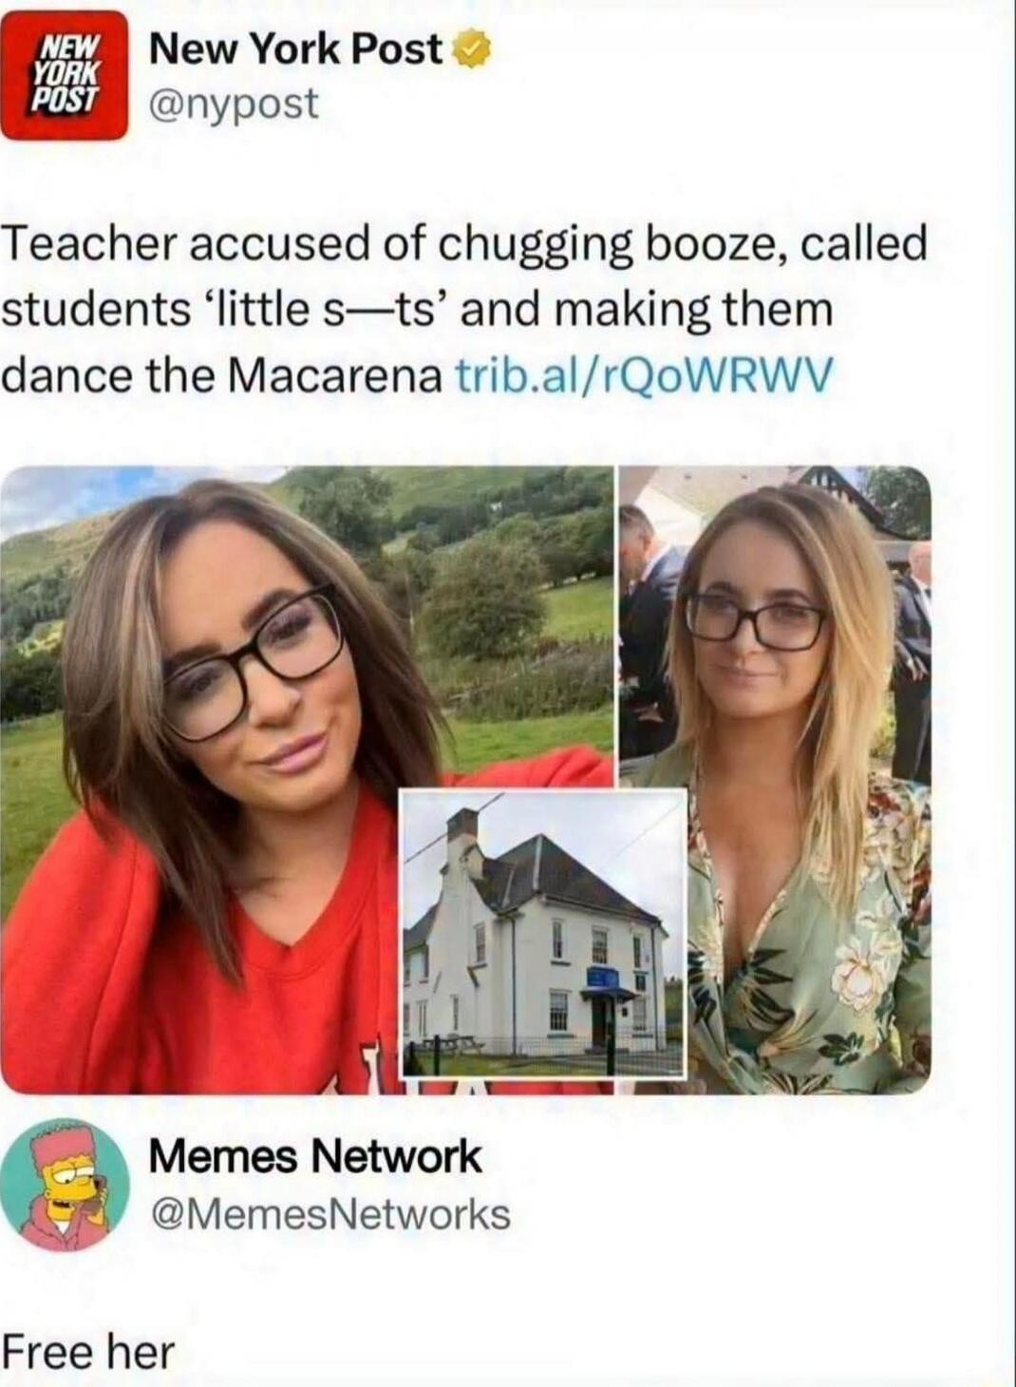This screenshot has height=1387, width=1016.
Task: Click the tweet text about the teacher
Action: 465,309
